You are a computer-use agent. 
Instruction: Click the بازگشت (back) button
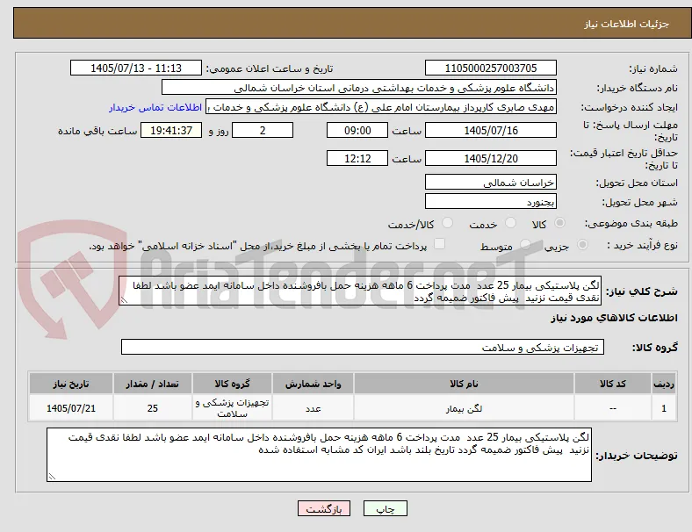coord(324,508)
